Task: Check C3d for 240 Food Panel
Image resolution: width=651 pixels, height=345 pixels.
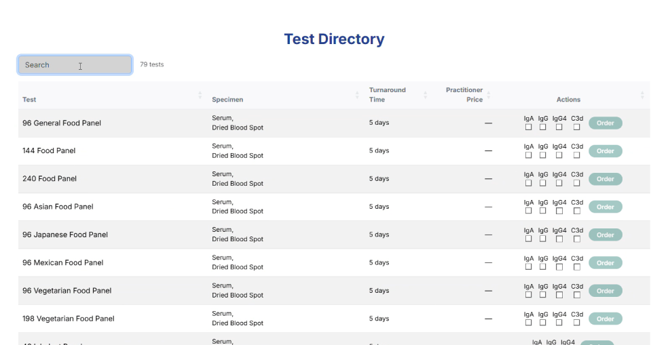Action: point(577,183)
